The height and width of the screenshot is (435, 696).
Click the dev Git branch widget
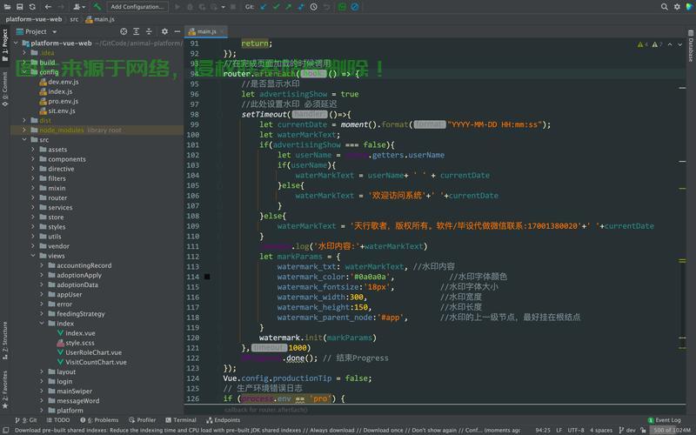pyautogui.click(x=627, y=430)
